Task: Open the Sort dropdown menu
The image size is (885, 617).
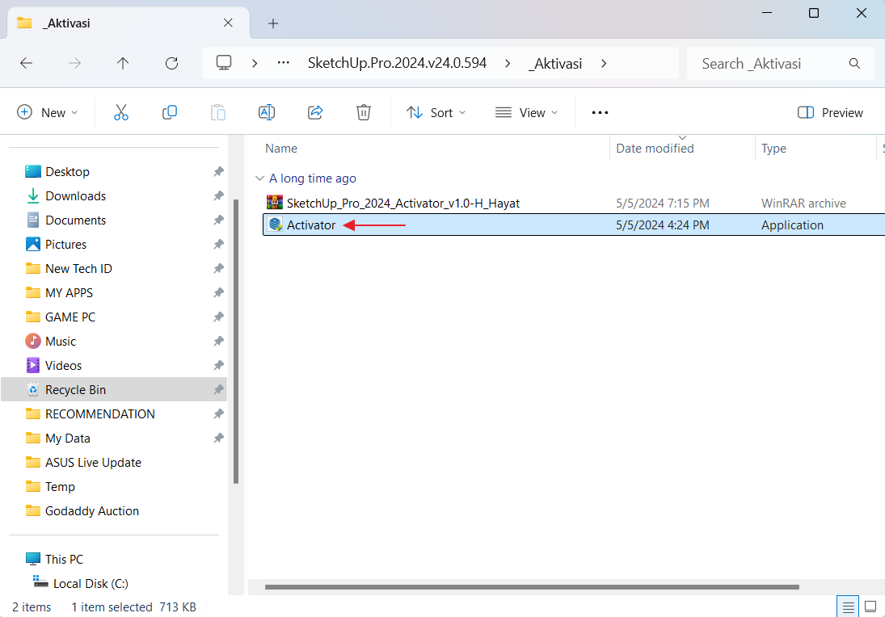Action: (436, 112)
